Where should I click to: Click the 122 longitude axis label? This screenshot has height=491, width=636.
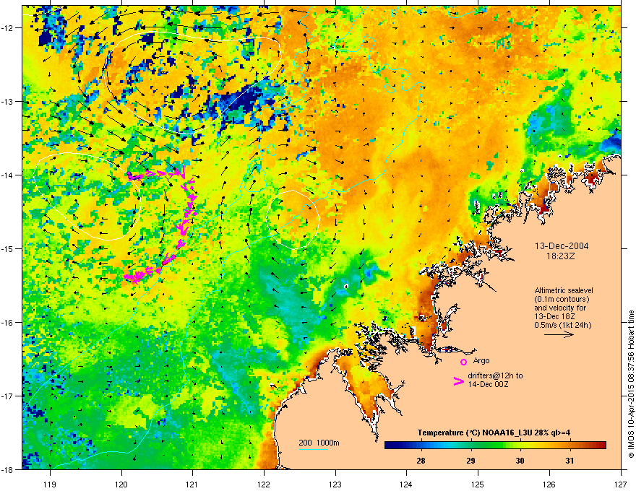coord(264,484)
